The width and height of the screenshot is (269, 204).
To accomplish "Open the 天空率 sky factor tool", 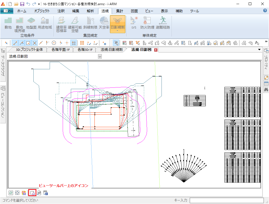I will tap(104, 23).
